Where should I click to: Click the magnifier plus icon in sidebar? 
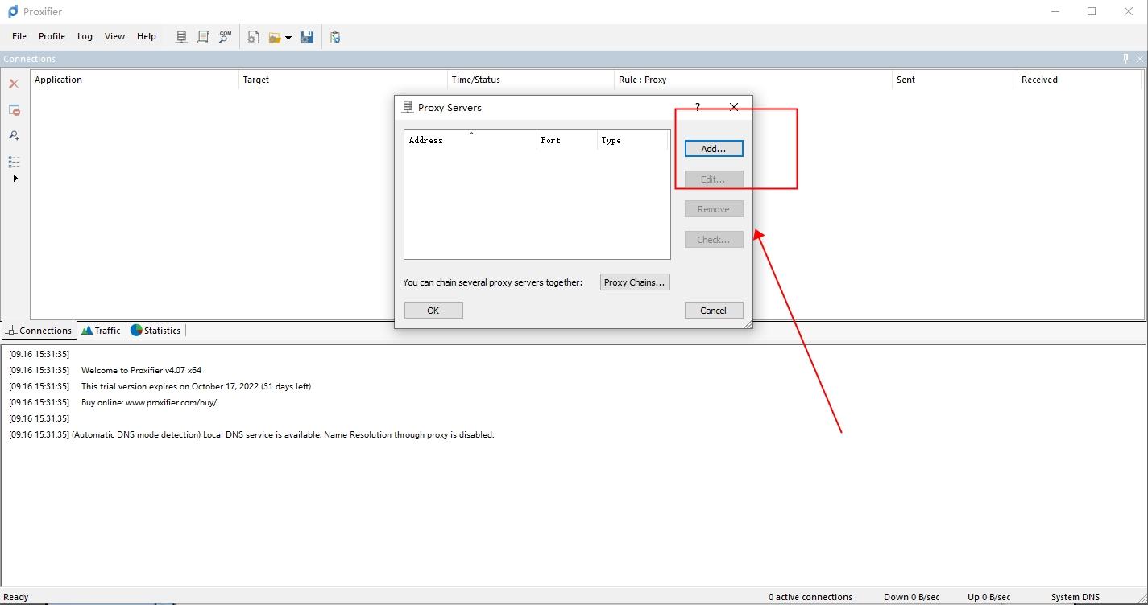14,136
